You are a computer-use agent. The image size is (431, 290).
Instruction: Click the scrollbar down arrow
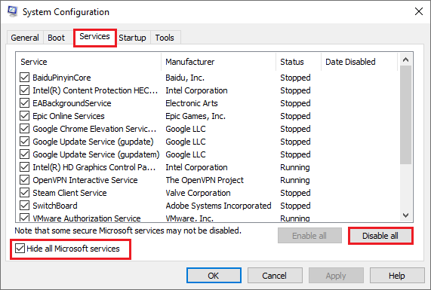pyautogui.click(x=405, y=215)
